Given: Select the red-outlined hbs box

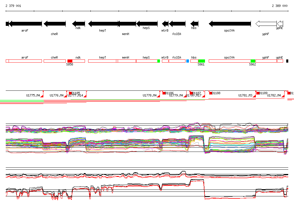Looking at the screenshot, I should tap(194, 61).
